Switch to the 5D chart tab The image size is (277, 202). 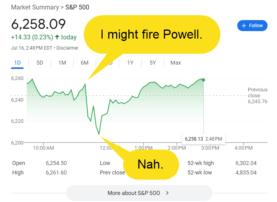[40, 63]
